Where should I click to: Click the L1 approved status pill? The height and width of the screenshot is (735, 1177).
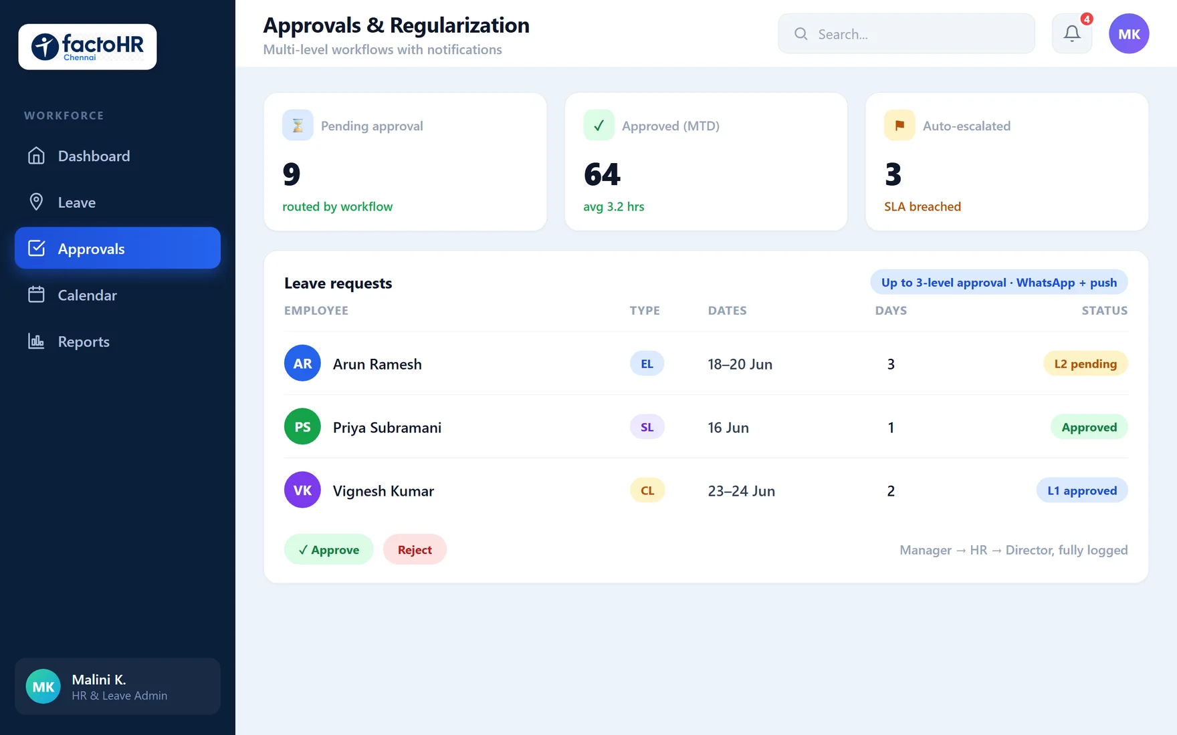(1082, 490)
